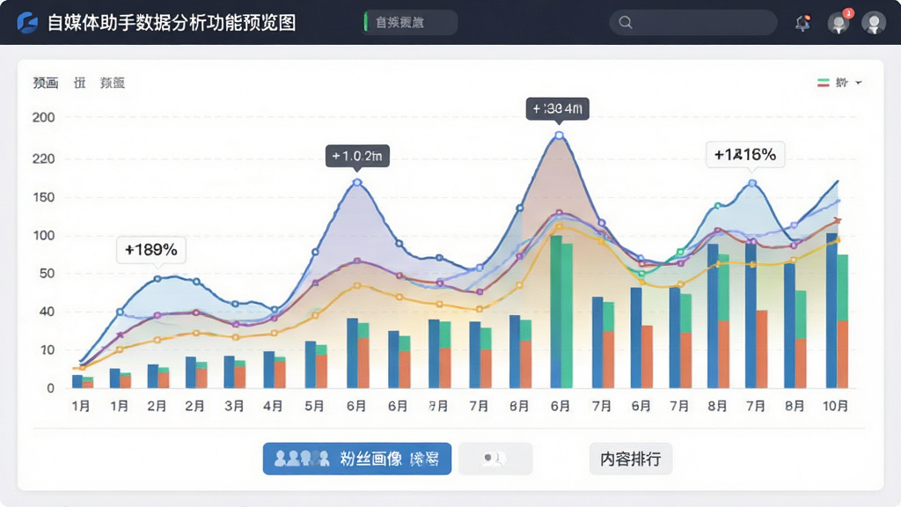The image size is (901, 507).
Task: Select the third chart tab
Action: pos(112,83)
